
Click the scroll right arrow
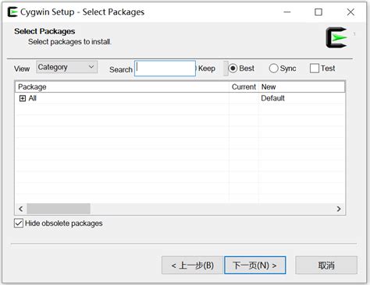(x=339, y=209)
